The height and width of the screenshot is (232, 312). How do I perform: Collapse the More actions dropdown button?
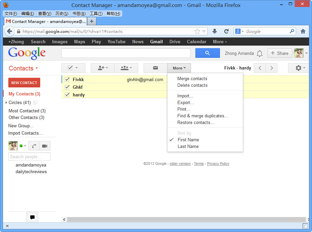click(x=179, y=68)
